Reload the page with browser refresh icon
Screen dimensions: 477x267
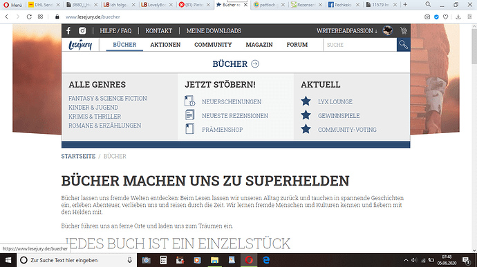click(x=29, y=17)
